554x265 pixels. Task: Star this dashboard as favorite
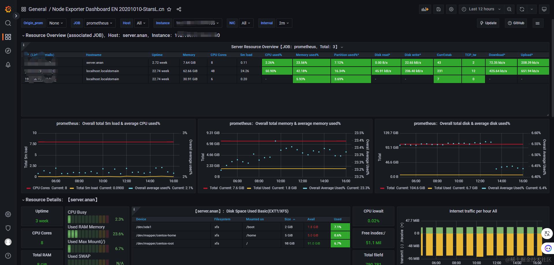click(169, 9)
